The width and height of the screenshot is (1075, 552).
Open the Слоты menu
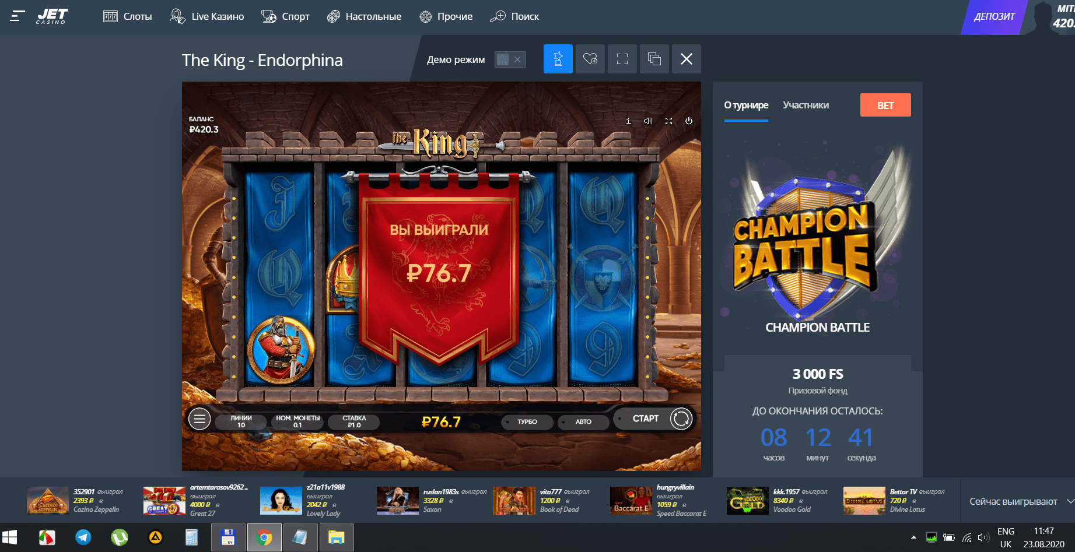(x=128, y=16)
